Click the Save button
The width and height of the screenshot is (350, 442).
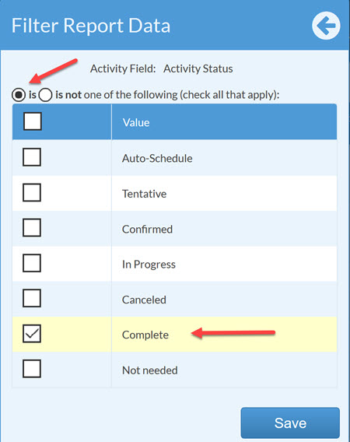[290, 423]
